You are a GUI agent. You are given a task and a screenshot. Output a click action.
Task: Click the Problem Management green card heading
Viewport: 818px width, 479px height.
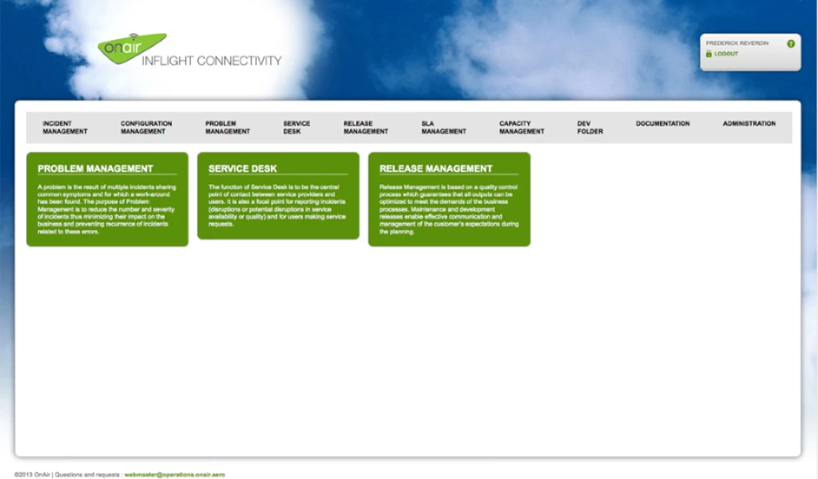coord(95,168)
